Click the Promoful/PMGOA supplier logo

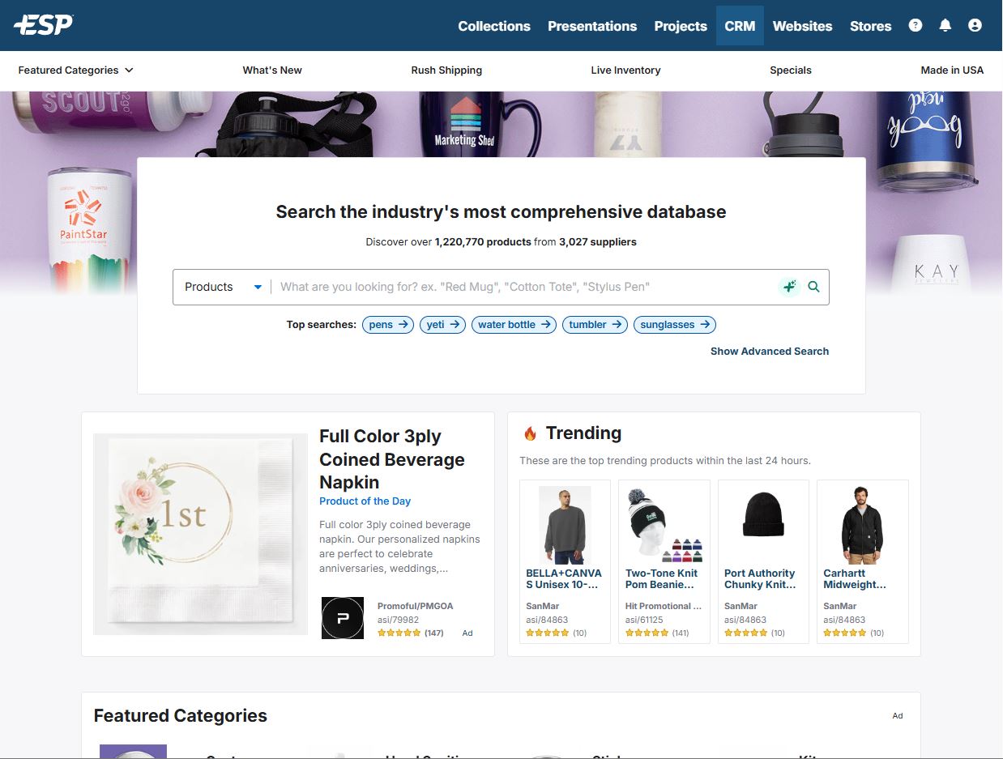pyautogui.click(x=342, y=618)
